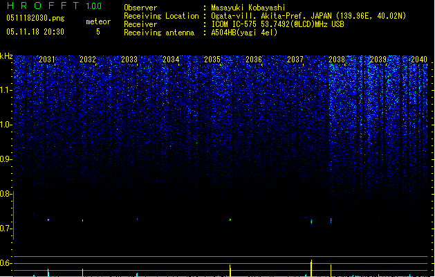
Task: Click the 2038 time marker
Action: tap(337, 60)
